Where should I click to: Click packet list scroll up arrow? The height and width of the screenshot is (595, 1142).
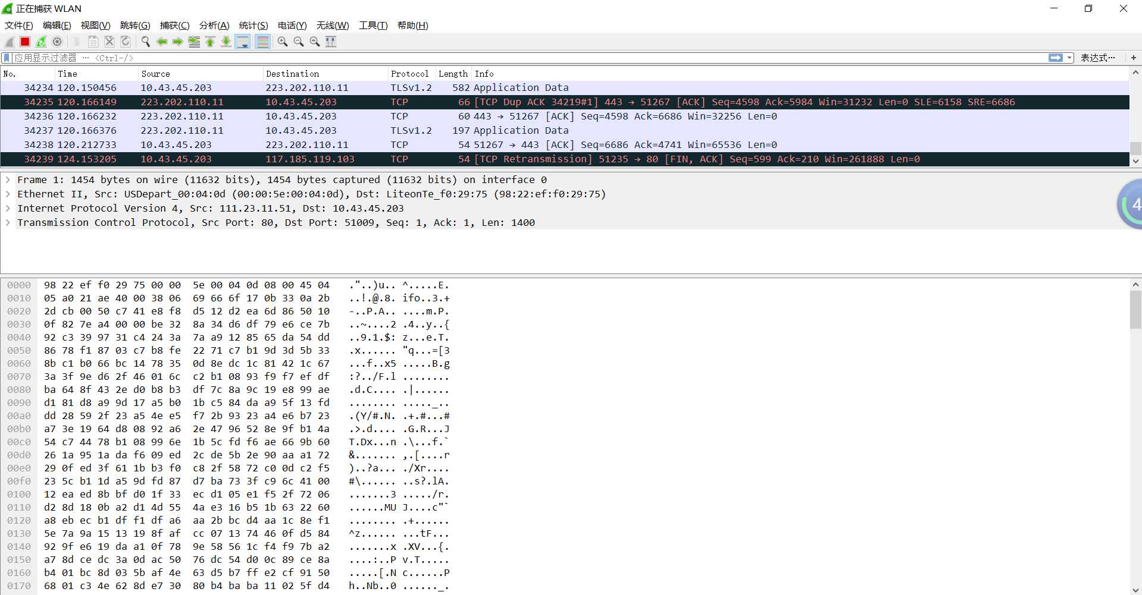1135,73
